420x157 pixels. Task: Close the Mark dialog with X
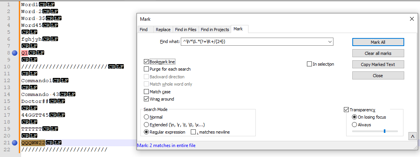pos(412,19)
